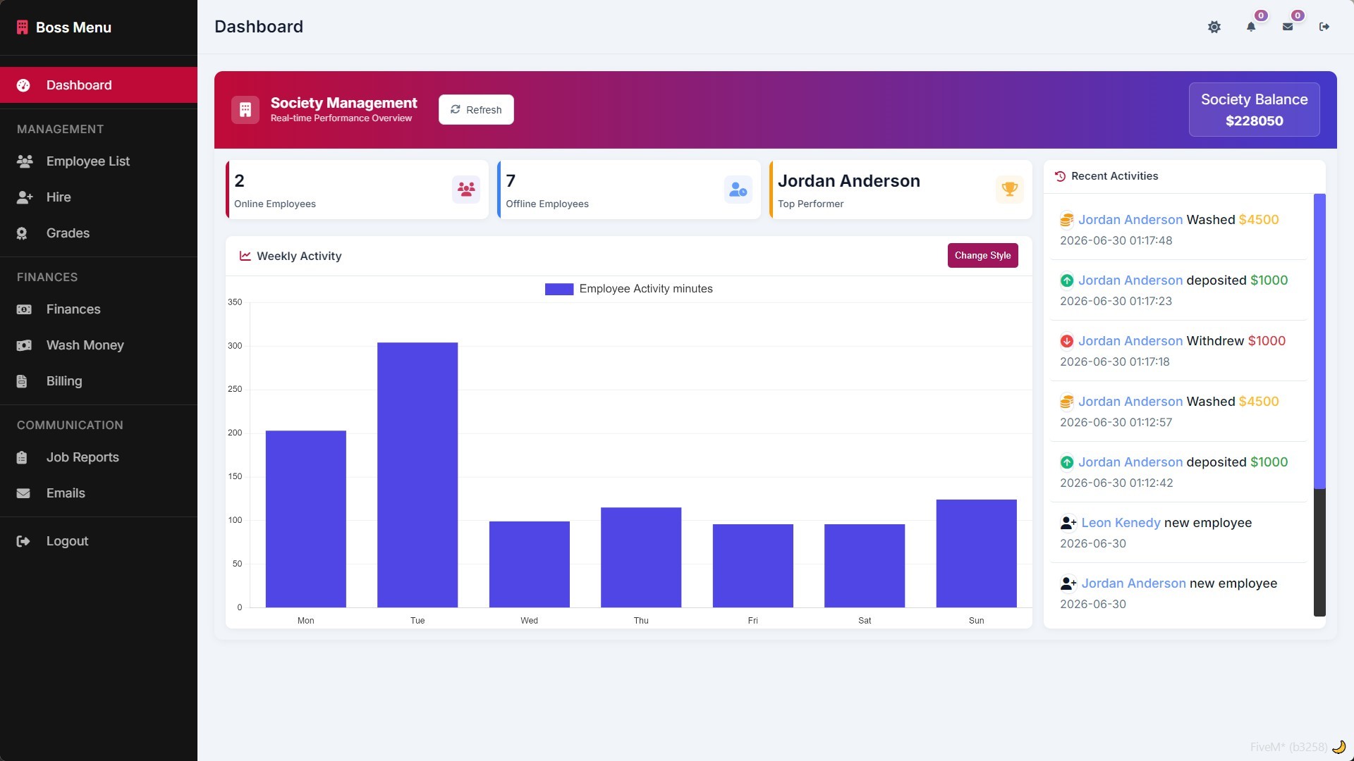Click the Recent Activities scrollbar thumb
1354x761 pixels.
1319,341
